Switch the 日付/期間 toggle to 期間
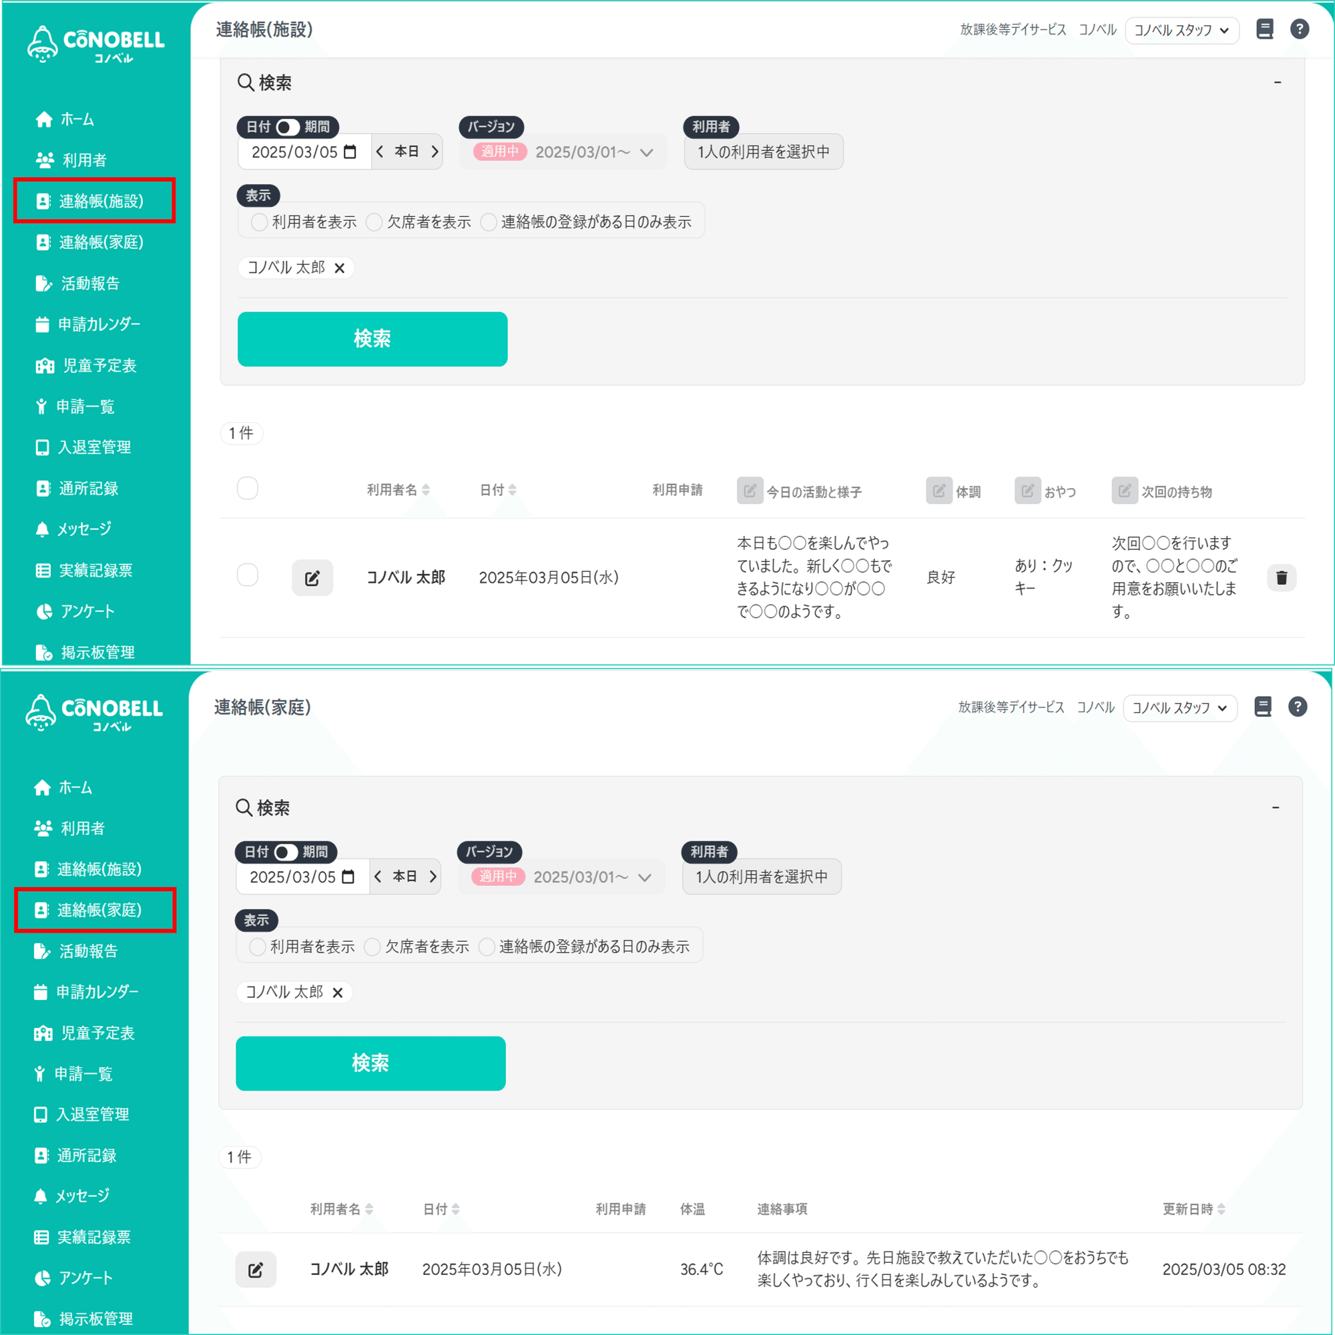The height and width of the screenshot is (1335, 1335). coord(288,127)
